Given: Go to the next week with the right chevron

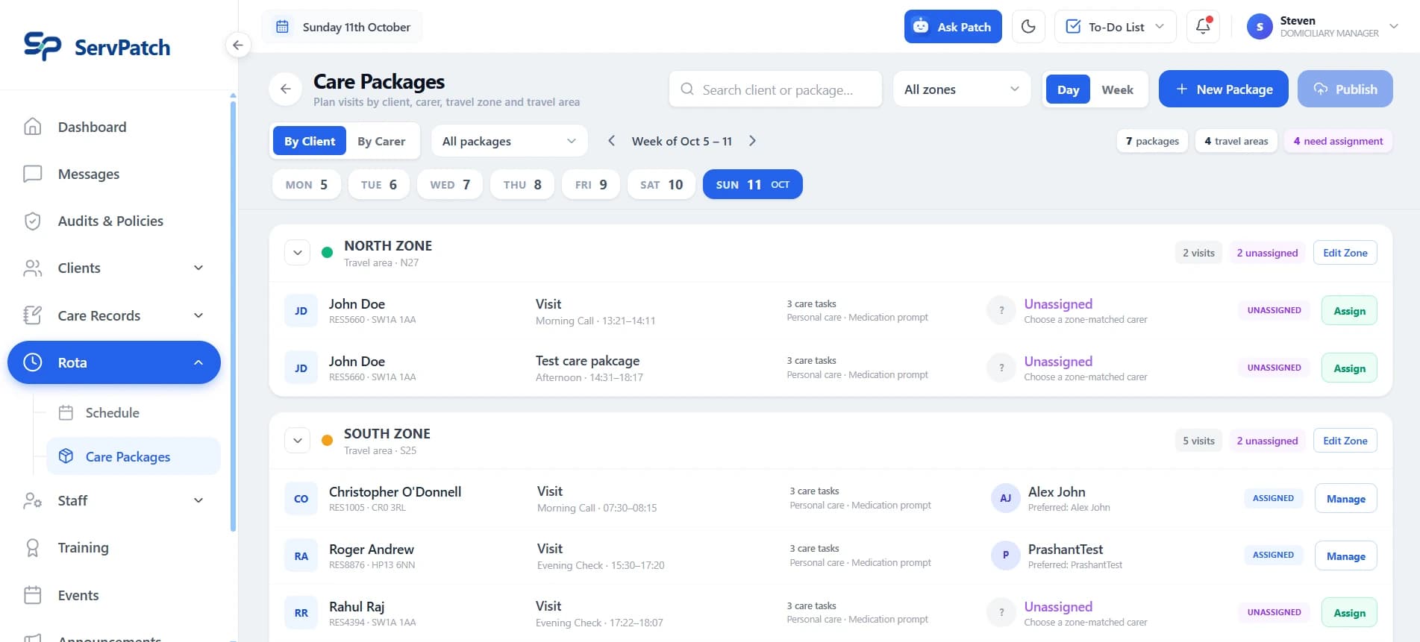Looking at the screenshot, I should click(752, 141).
